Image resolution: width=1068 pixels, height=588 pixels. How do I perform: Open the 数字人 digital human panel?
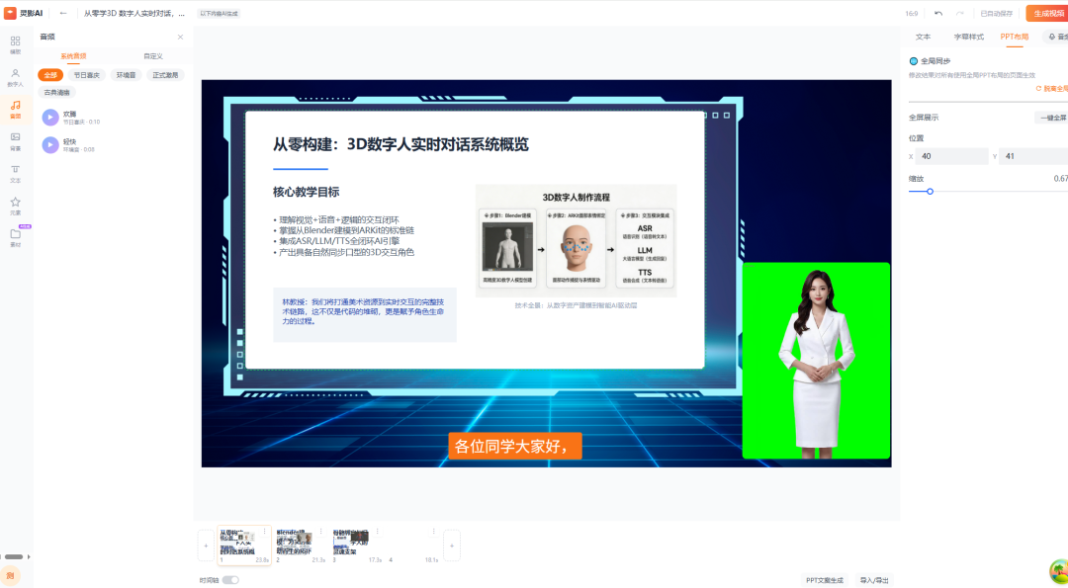coord(15,78)
